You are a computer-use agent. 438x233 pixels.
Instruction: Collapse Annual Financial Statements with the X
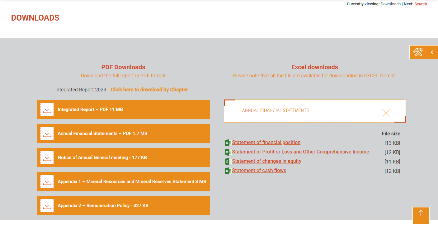tap(386, 113)
